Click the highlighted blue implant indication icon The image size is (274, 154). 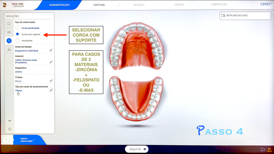(9, 41)
